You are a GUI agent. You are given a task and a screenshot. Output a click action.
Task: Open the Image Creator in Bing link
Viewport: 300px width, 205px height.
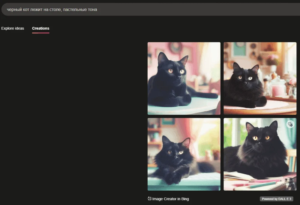click(170, 199)
